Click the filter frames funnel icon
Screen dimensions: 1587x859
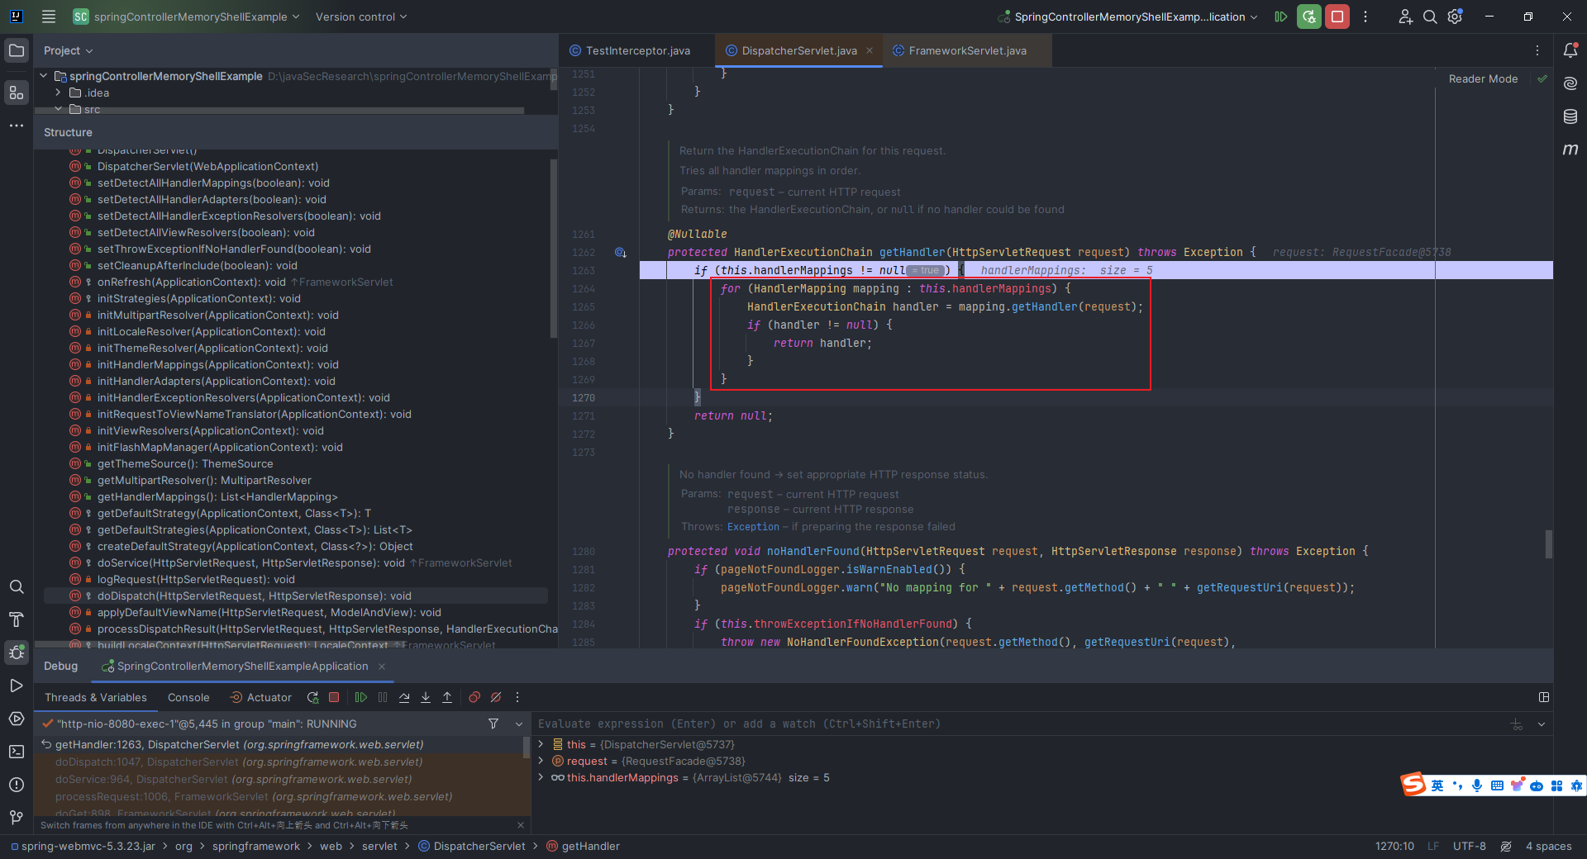pos(493,724)
